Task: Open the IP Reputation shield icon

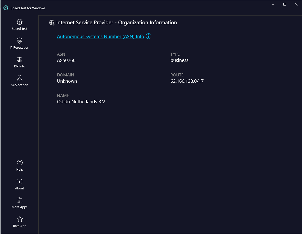Action: pyautogui.click(x=20, y=41)
